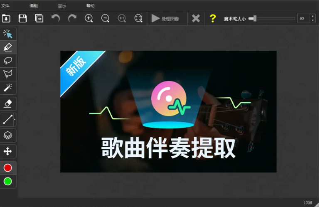Select the line drawing tool
Image resolution: width=320 pixels, height=207 pixels.
coord(7,120)
